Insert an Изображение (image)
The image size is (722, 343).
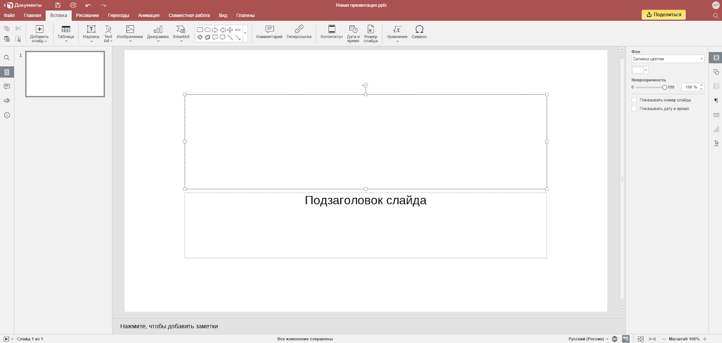pos(130,33)
